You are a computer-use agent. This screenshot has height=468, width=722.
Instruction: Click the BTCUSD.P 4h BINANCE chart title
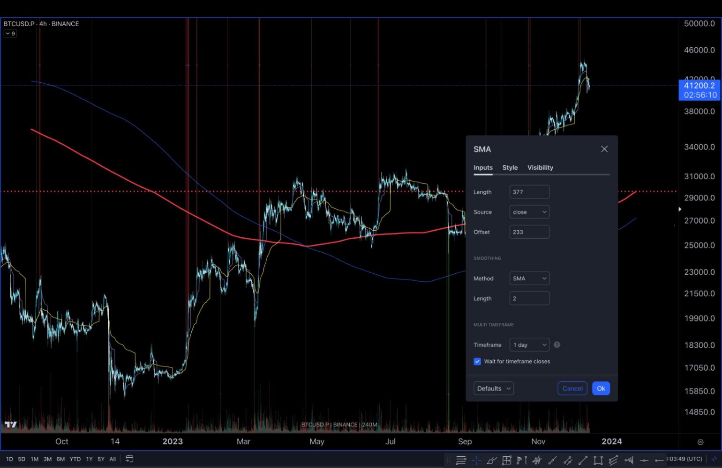click(41, 24)
